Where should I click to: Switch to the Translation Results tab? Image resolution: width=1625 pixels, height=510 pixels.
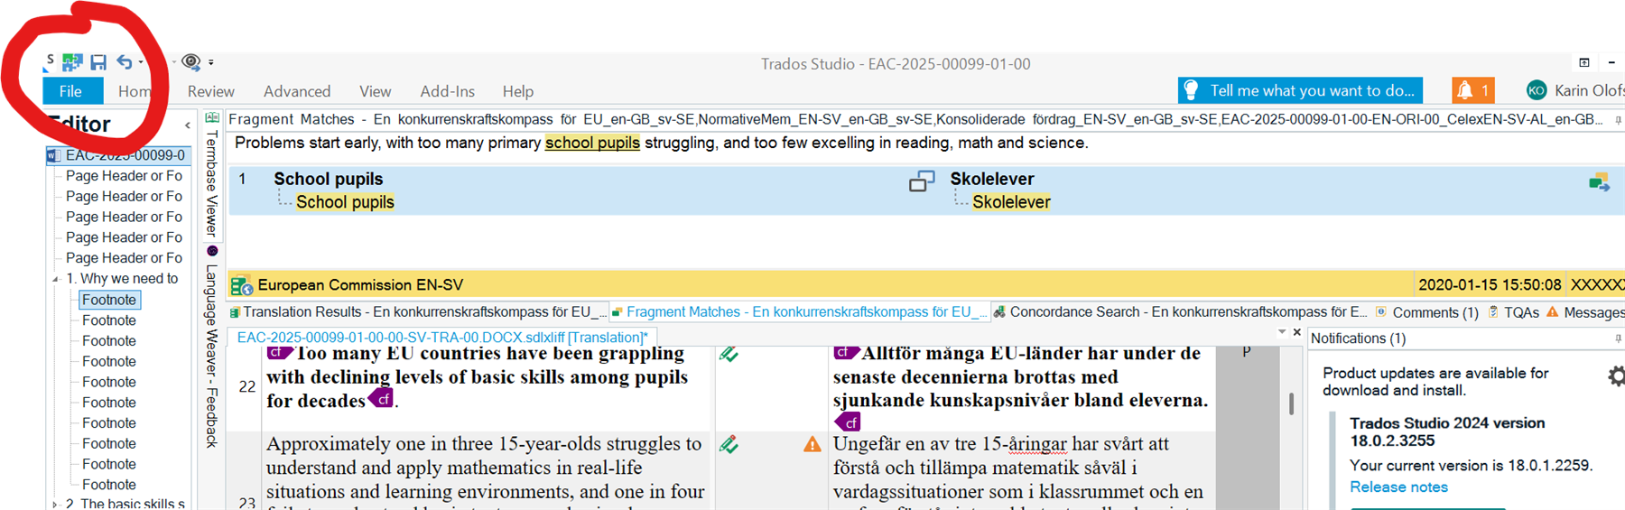(x=419, y=312)
